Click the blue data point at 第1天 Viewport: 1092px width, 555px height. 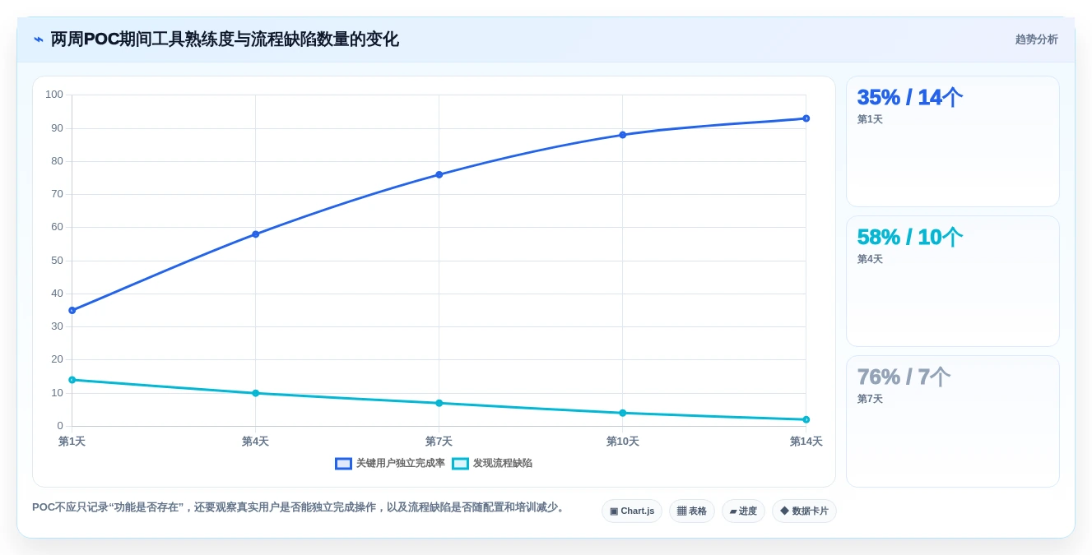72,310
